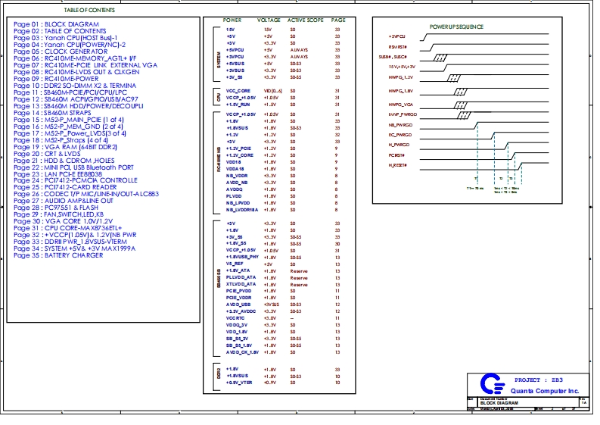Go to Page 10 DDR2 SO-DIMM entry
Image resolution: width=600 pixels, height=425 pixels.
74,86
